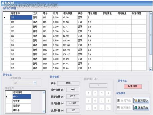Select the X09 row name cell
This screenshot has height=115, width=153.
click(x=21, y=36)
